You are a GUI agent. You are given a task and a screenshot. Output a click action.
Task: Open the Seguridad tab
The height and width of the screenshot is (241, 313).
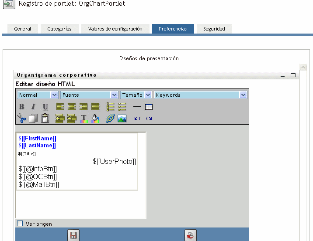coord(214,29)
